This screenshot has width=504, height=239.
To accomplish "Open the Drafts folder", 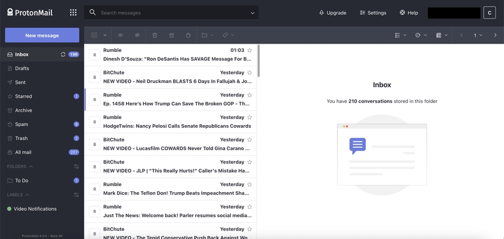I will (x=42, y=69).
